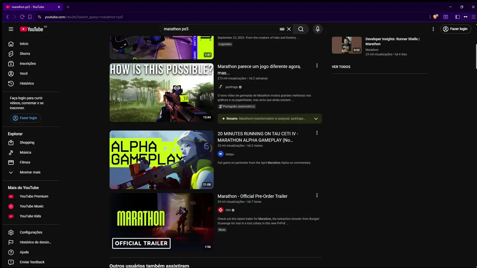Click the Mais do YouTube heading
Viewport: 477px width, 268px height.
[x=23, y=188]
